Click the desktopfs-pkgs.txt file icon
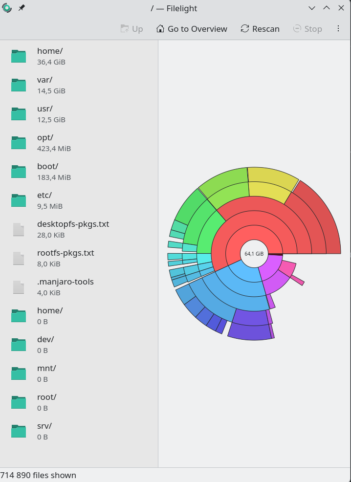351x482 pixels. coord(19,229)
